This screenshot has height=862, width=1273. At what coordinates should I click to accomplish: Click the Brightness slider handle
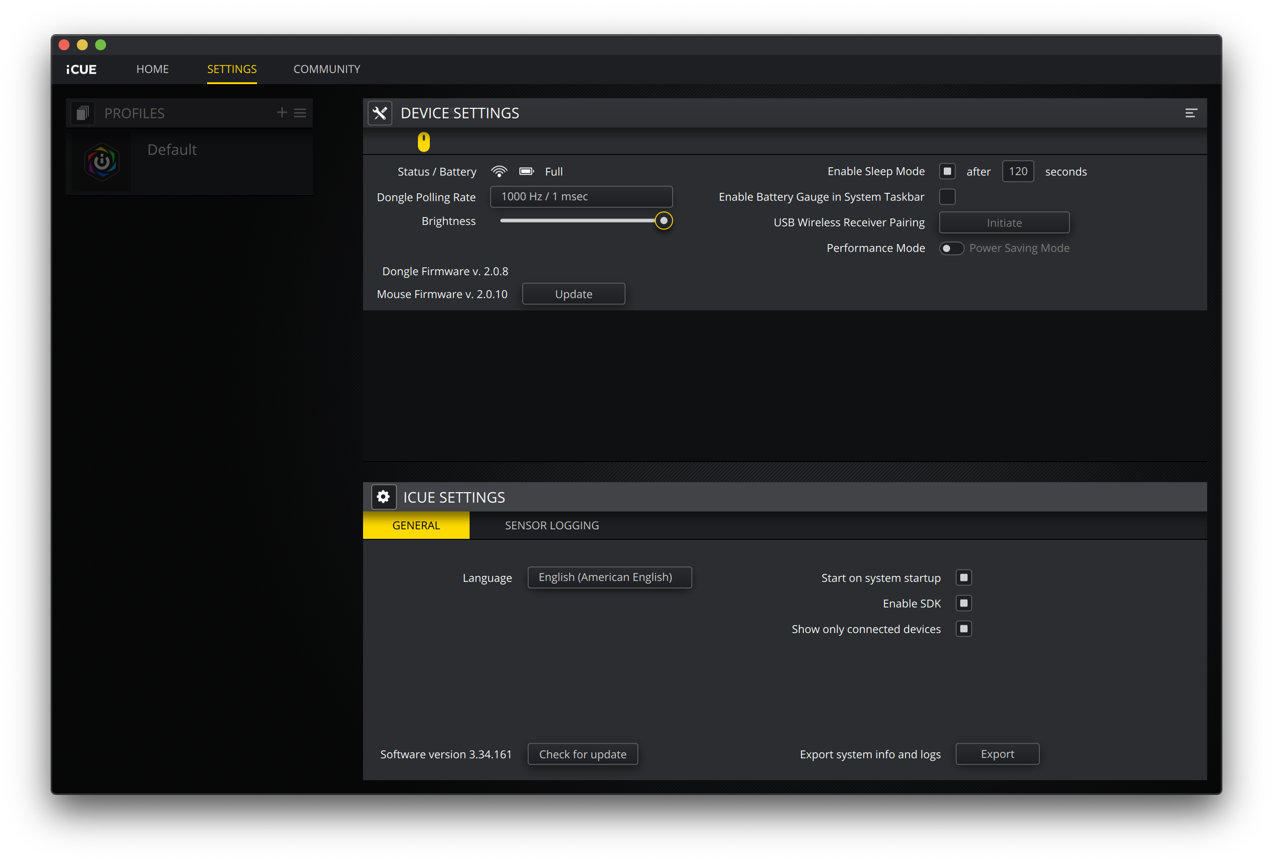pos(663,221)
